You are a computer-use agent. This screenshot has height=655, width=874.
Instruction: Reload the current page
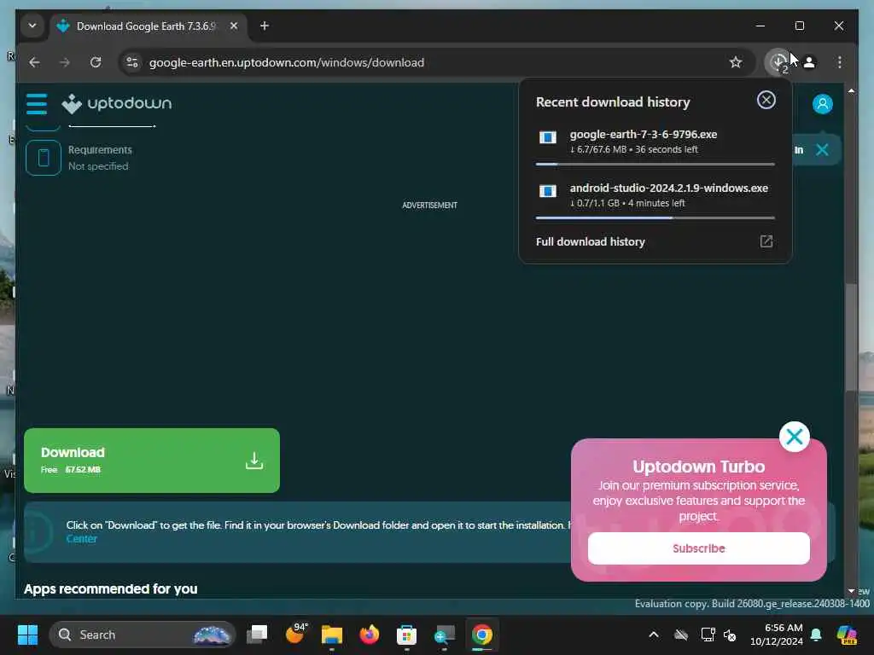pyautogui.click(x=96, y=62)
